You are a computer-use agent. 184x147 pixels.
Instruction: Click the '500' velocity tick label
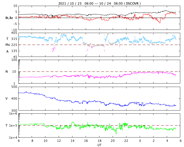(14, 87)
